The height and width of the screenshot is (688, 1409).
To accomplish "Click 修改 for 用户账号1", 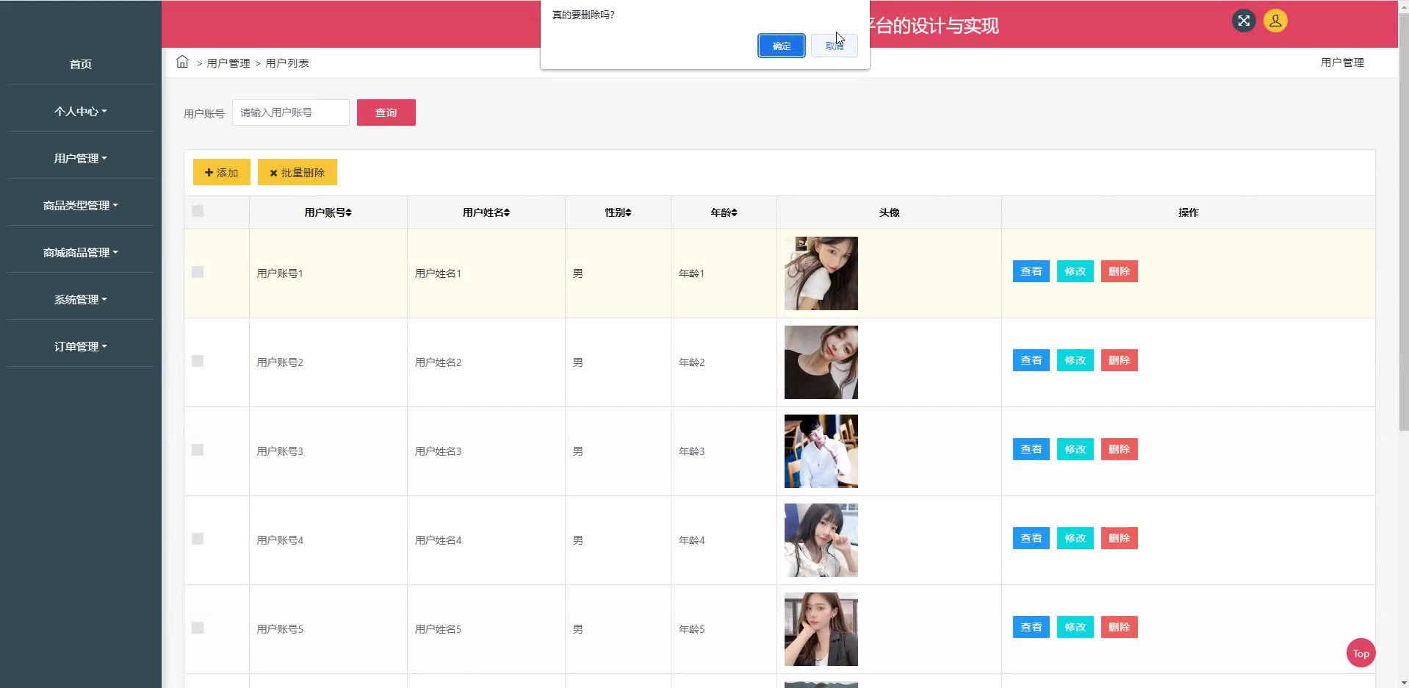I will point(1075,271).
